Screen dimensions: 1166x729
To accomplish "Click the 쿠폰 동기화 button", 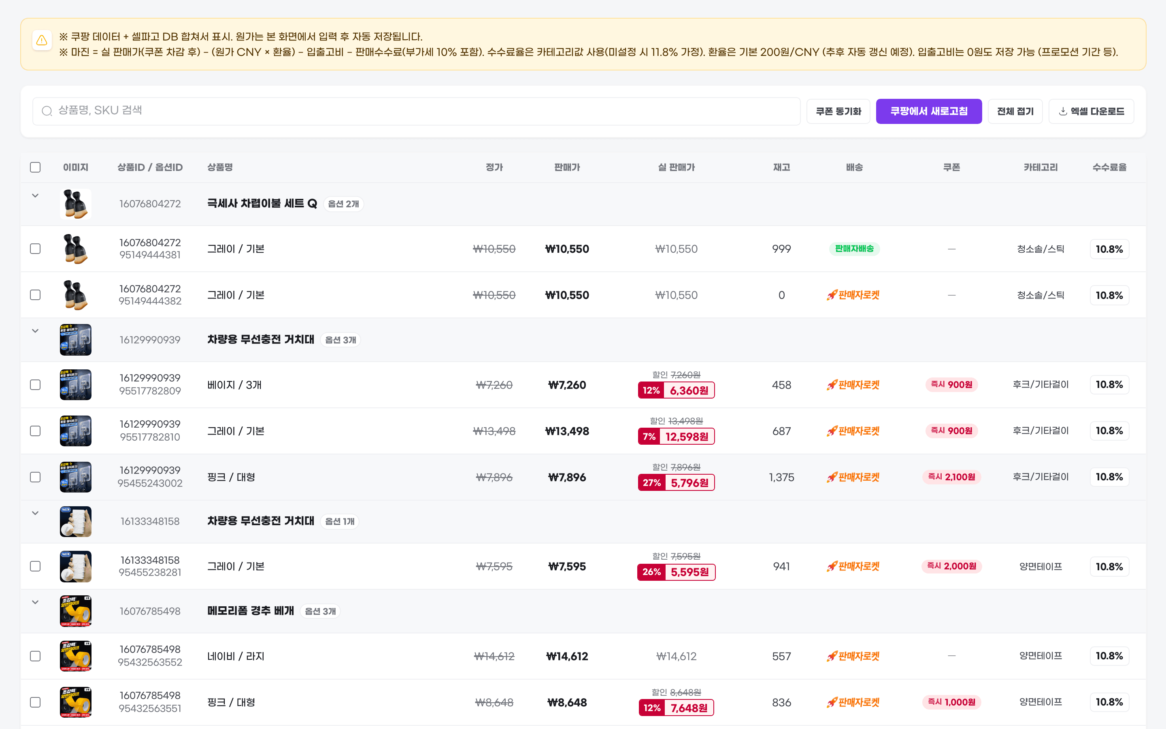I will [838, 111].
